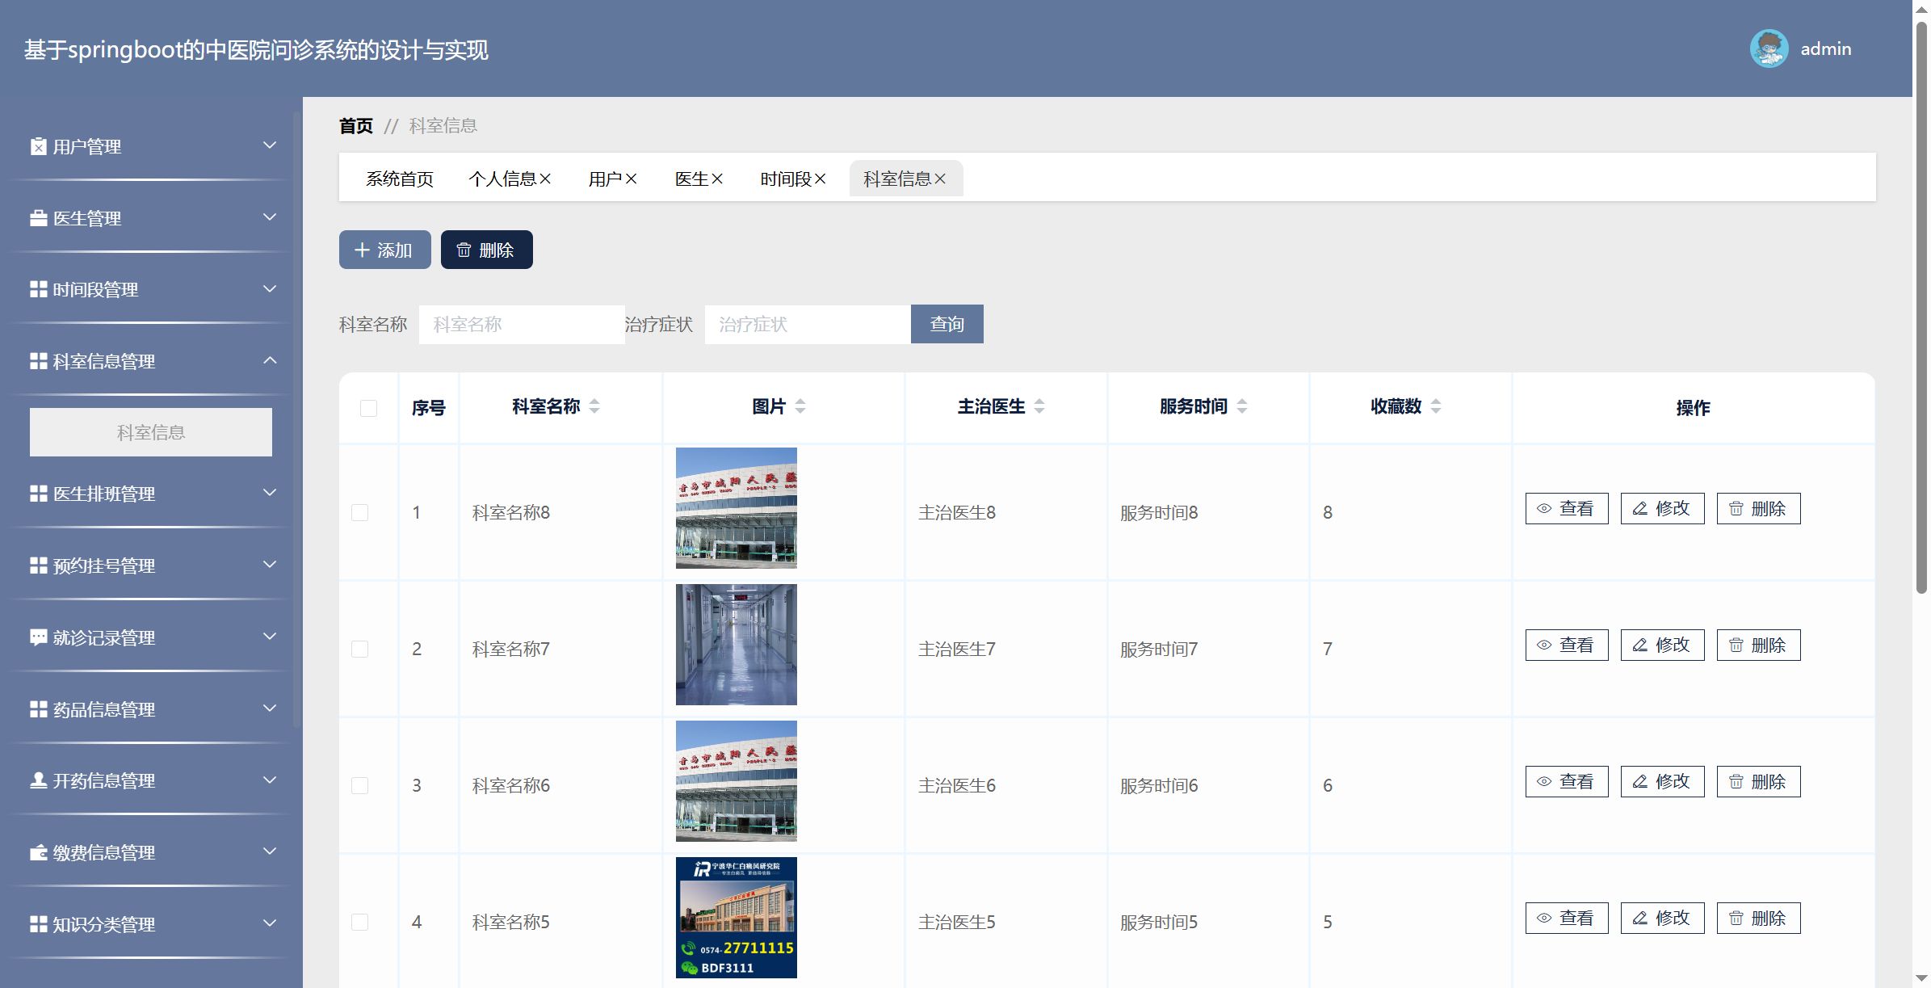Check the row checkbox for 科室名称7
The width and height of the screenshot is (1931, 988).
[x=359, y=649]
